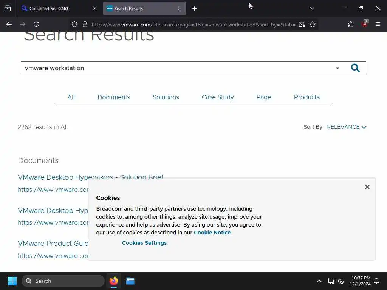Click the URL under VMware Product Guide result
The image size is (387, 290).
point(53,256)
